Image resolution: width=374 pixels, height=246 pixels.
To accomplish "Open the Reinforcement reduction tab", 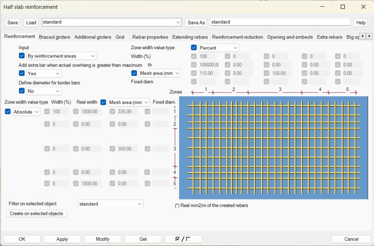I will tap(237, 37).
